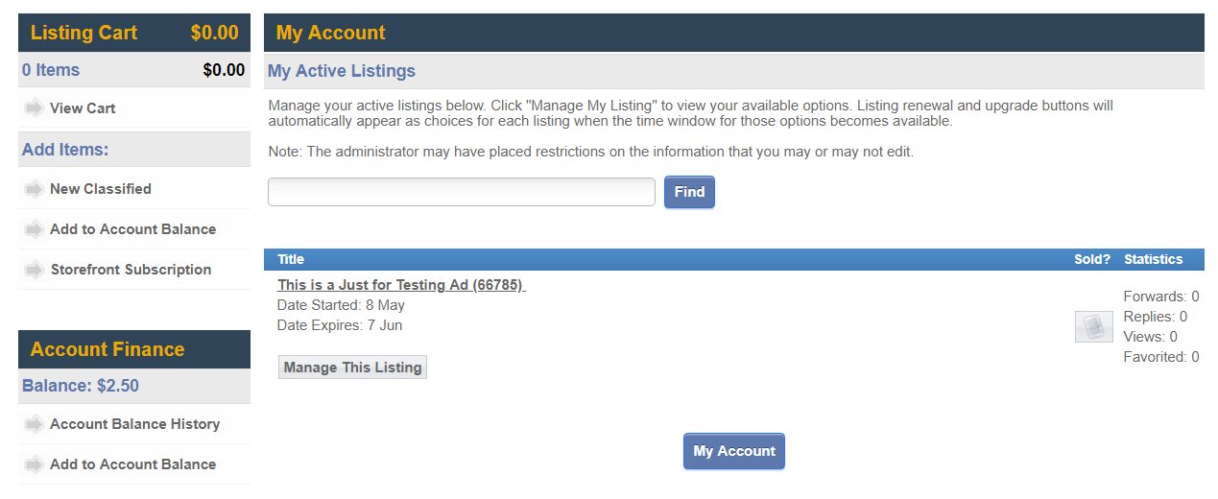This screenshot has width=1218, height=499.
Task: Select Add to Account Balance under Add Items
Action: point(132,229)
